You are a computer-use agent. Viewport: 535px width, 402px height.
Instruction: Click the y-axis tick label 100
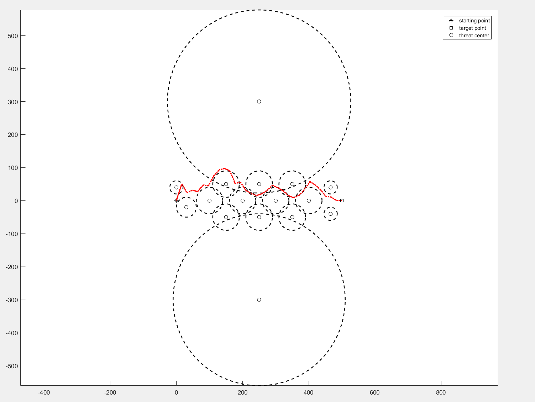click(12, 168)
